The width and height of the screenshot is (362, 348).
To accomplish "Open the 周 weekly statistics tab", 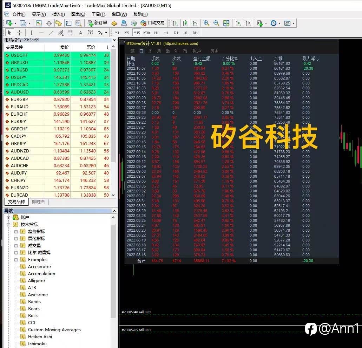I will [x=150, y=51].
